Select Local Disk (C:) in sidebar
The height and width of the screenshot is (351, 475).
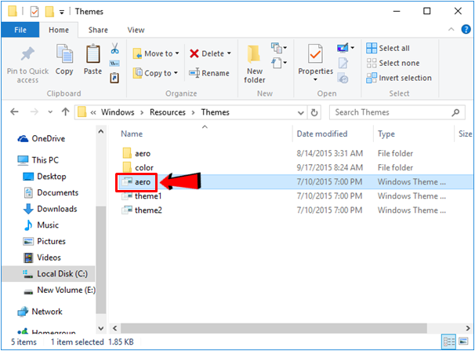pos(49,273)
